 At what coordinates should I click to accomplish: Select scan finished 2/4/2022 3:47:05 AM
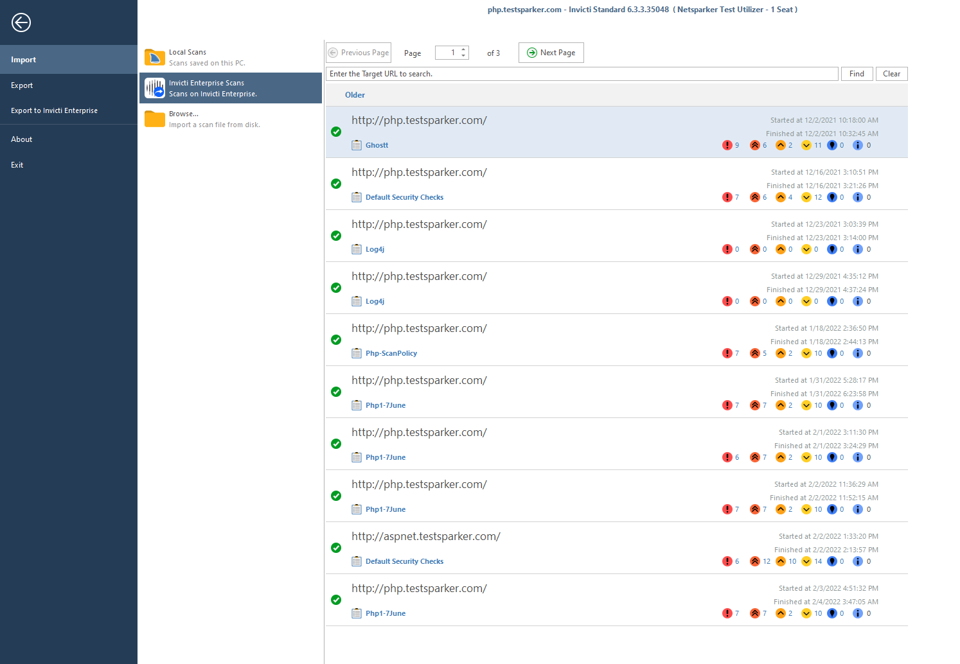coord(617,600)
